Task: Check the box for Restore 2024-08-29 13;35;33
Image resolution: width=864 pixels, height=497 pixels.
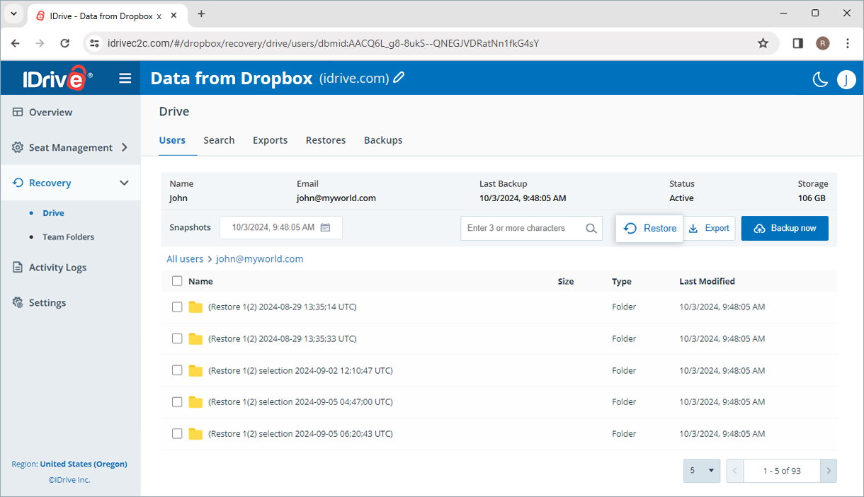Action: click(177, 339)
